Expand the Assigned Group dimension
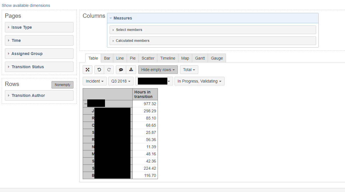Image resolution: width=345 pixels, height=192 pixels. coord(39,54)
